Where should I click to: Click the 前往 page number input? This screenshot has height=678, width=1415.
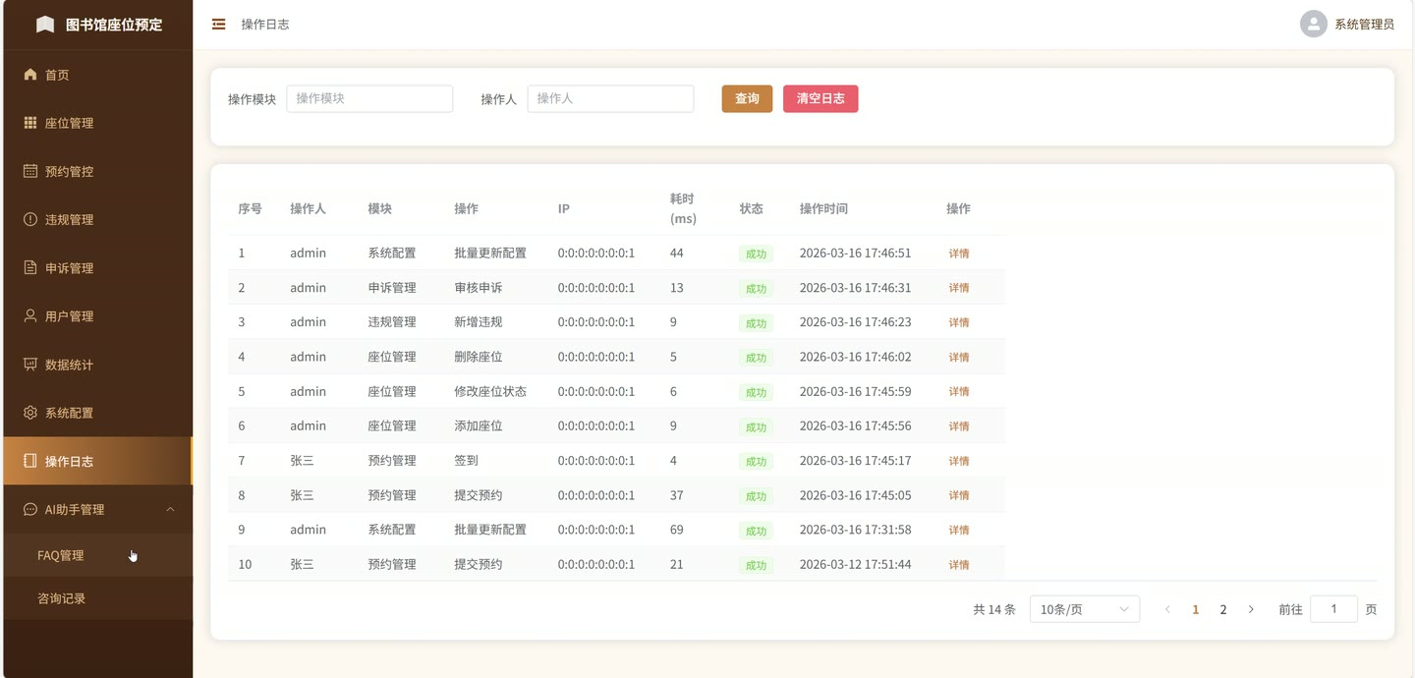coord(1333,609)
